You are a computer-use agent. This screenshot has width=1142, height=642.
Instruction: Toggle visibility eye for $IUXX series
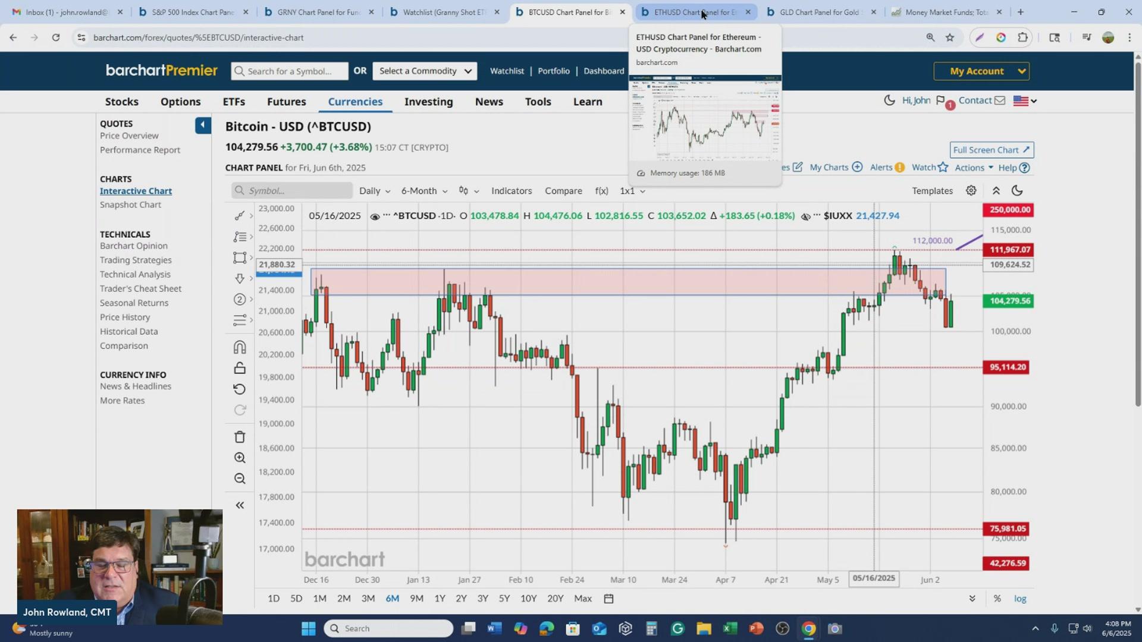click(x=805, y=216)
